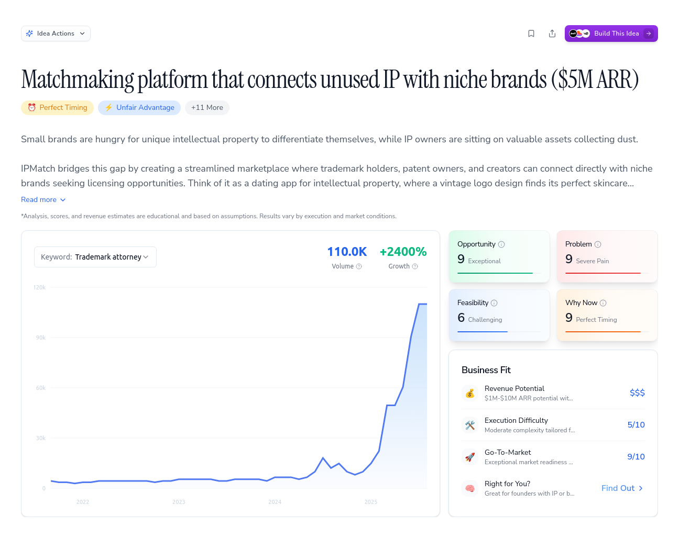Image resolution: width=679 pixels, height=538 pixels.
Task: Select the Perfect Timing tag
Action: (58, 108)
